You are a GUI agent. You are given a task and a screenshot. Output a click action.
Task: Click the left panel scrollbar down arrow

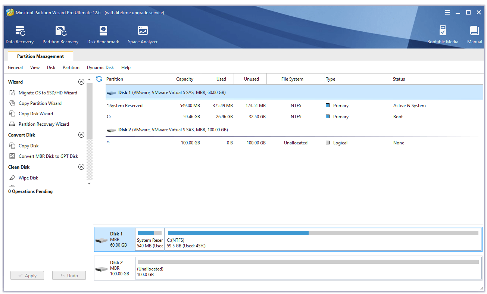(x=89, y=184)
